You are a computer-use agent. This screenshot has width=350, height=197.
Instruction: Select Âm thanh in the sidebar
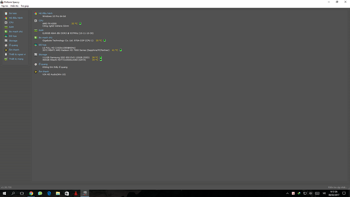(14, 50)
